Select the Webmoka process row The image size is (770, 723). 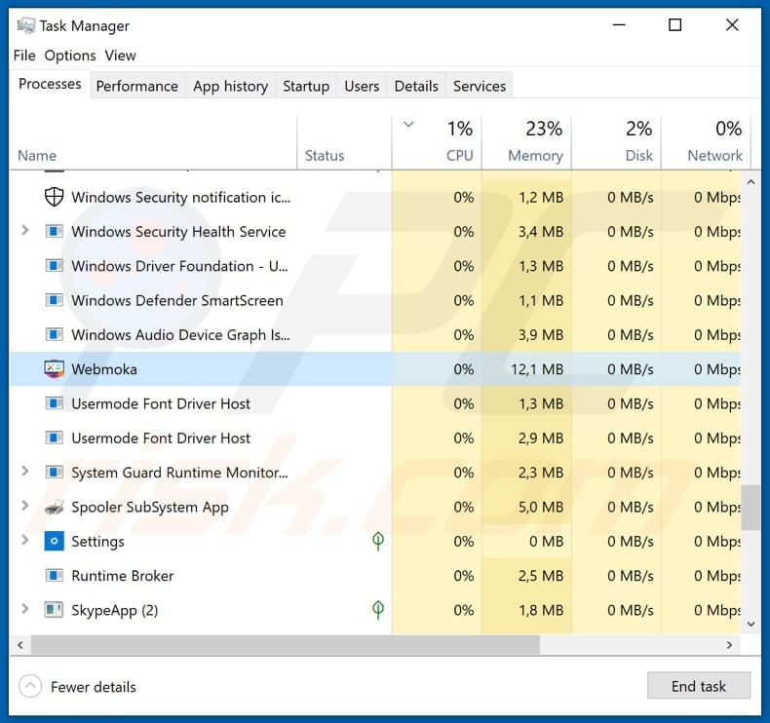point(374,368)
